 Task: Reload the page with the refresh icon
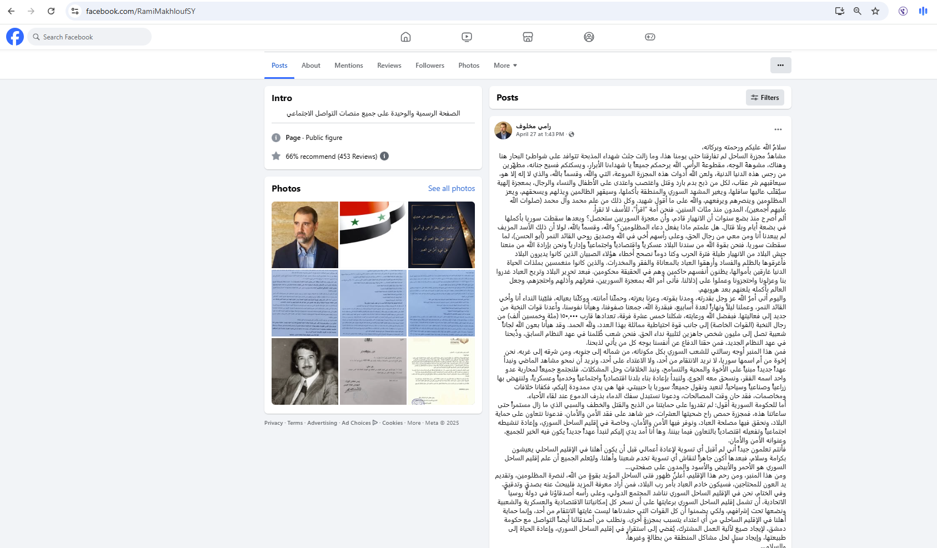[51, 11]
